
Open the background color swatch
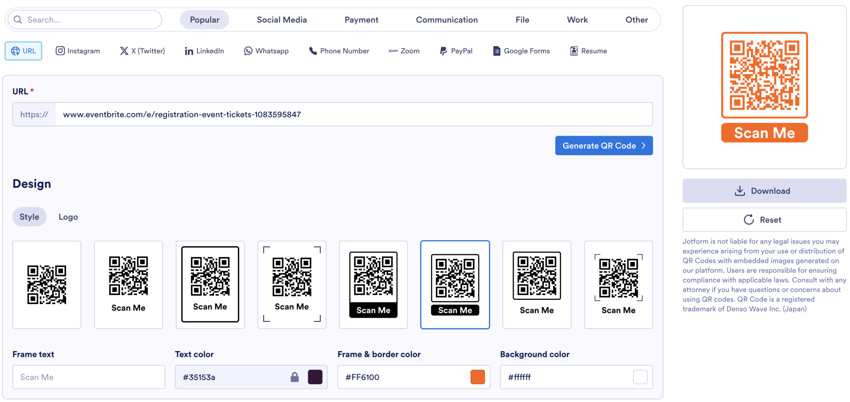click(x=640, y=377)
